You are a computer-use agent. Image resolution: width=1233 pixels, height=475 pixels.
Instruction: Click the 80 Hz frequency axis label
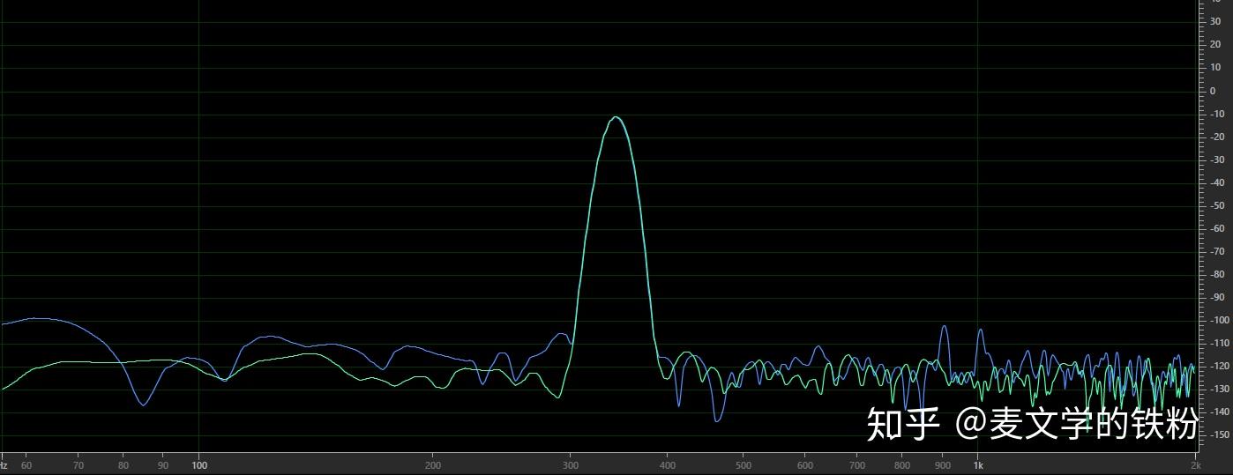[x=123, y=465]
